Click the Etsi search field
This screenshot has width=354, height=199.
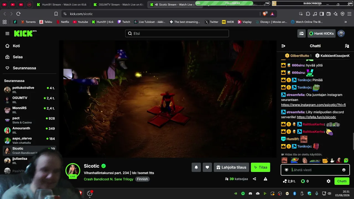point(177,33)
